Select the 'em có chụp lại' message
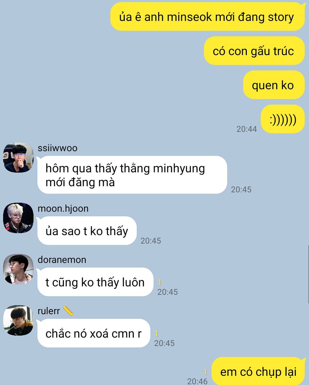The image size is (309, 385). tap(259, 371)
